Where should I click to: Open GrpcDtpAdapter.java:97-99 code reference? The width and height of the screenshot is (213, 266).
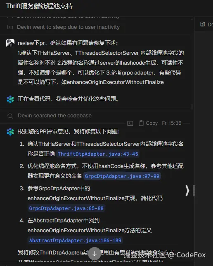(122, 176)
